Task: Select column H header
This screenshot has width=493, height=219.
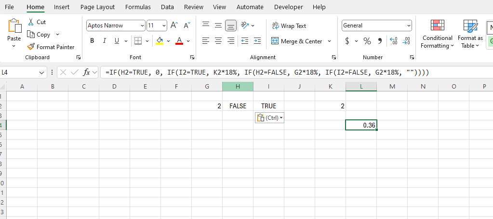Action: 238,87
